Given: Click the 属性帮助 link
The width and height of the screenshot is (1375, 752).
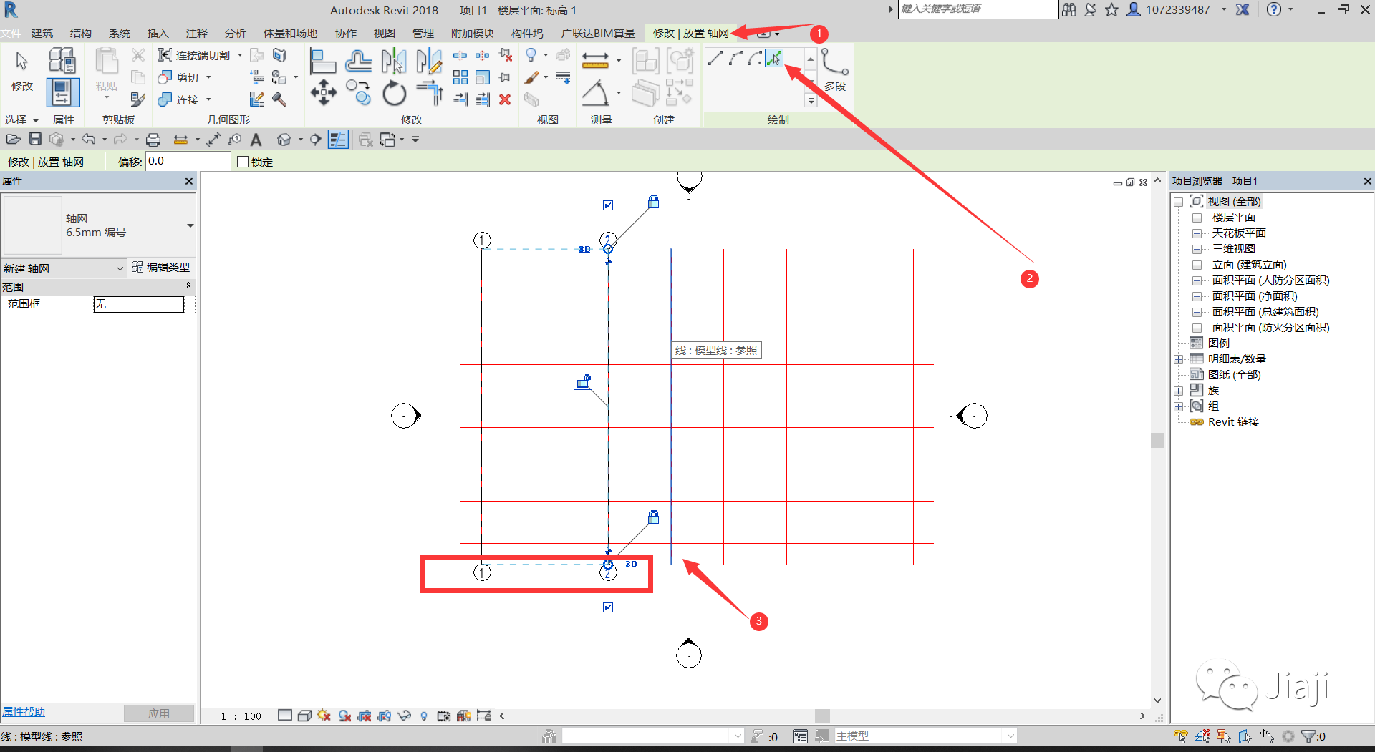Looking at the screenshot, I should (x=24, y=712).
